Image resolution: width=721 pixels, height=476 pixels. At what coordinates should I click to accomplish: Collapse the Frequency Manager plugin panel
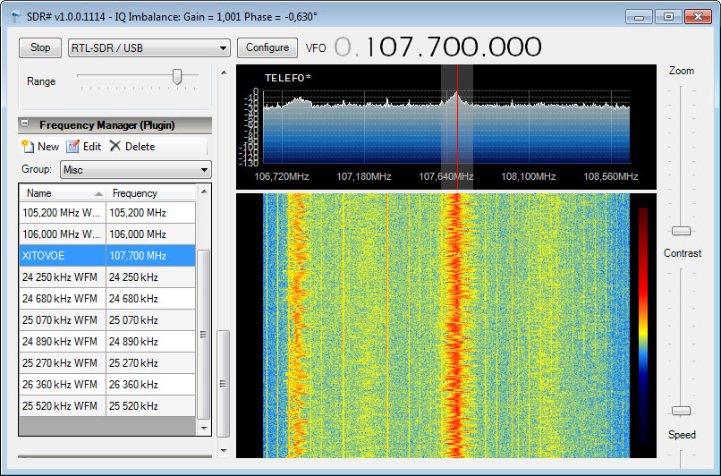click(25, 125)
